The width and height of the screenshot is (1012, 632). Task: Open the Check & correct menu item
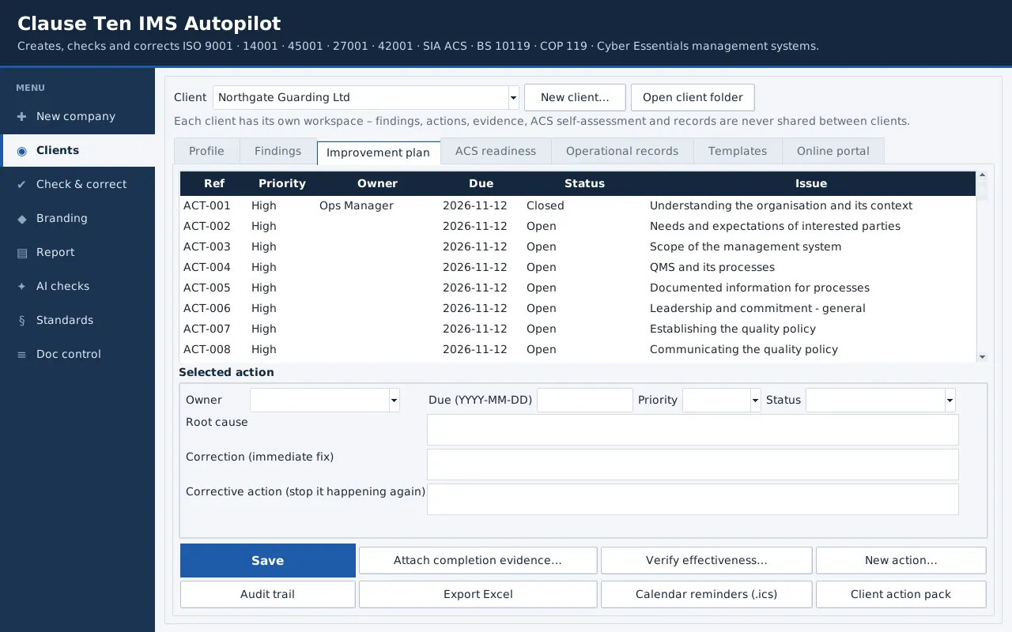(77, 184)
